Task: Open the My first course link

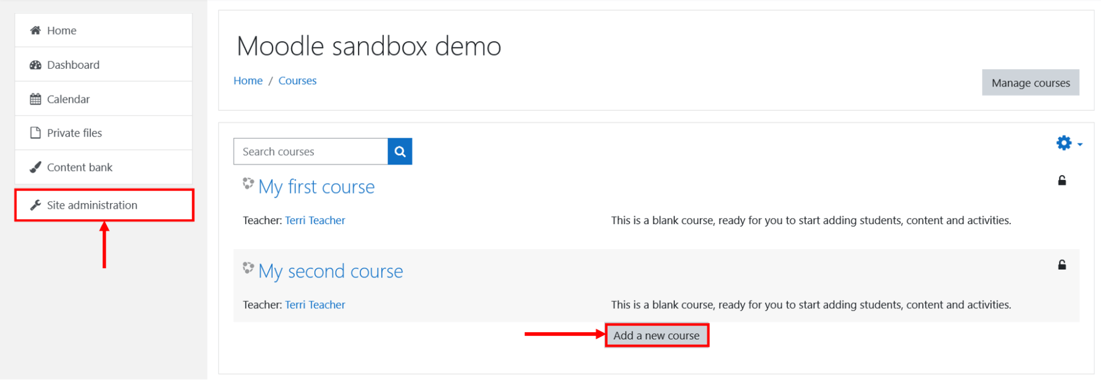Action: pyautogui.click(x=317, y=187)
